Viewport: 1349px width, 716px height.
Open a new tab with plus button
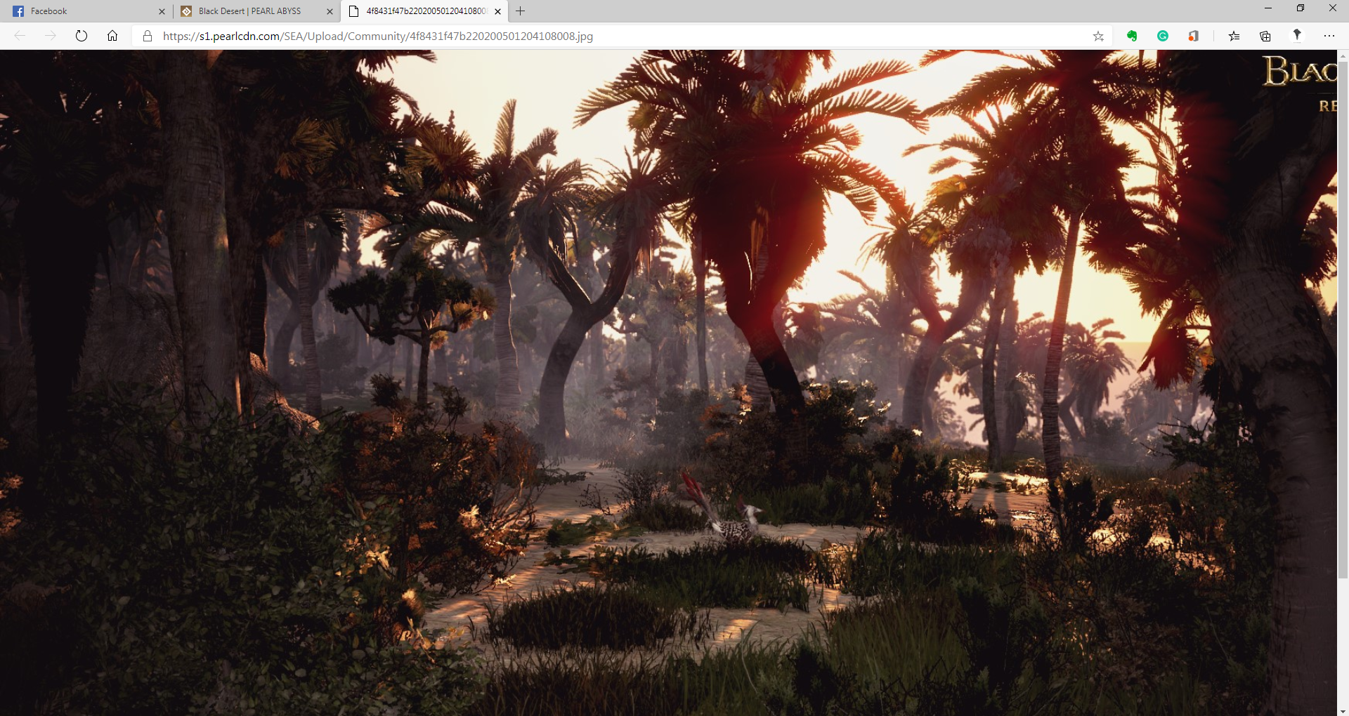520,11
